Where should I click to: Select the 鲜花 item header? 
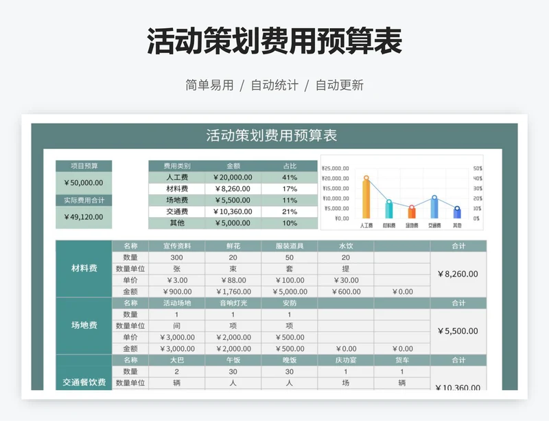coord(233,246)
